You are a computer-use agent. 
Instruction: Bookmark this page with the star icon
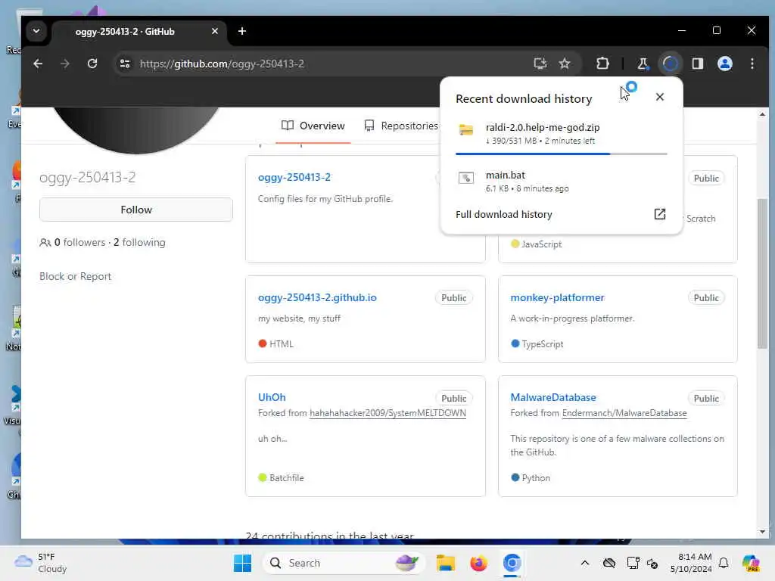click(x=565, y=64)
